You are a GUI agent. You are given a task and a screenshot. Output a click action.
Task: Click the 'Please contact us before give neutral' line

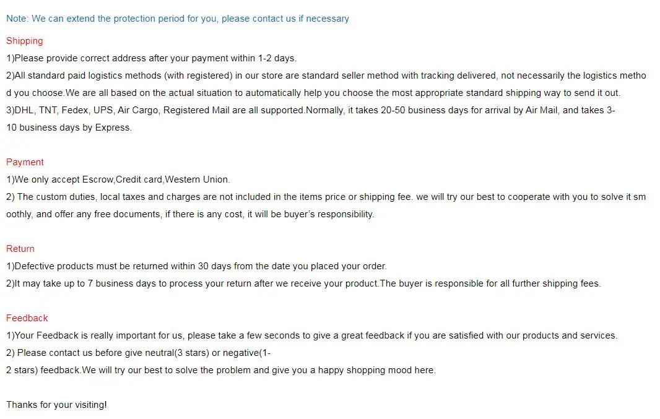tap(139, 353)
